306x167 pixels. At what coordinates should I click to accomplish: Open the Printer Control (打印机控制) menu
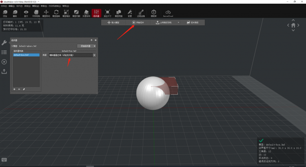pos(55,6)
